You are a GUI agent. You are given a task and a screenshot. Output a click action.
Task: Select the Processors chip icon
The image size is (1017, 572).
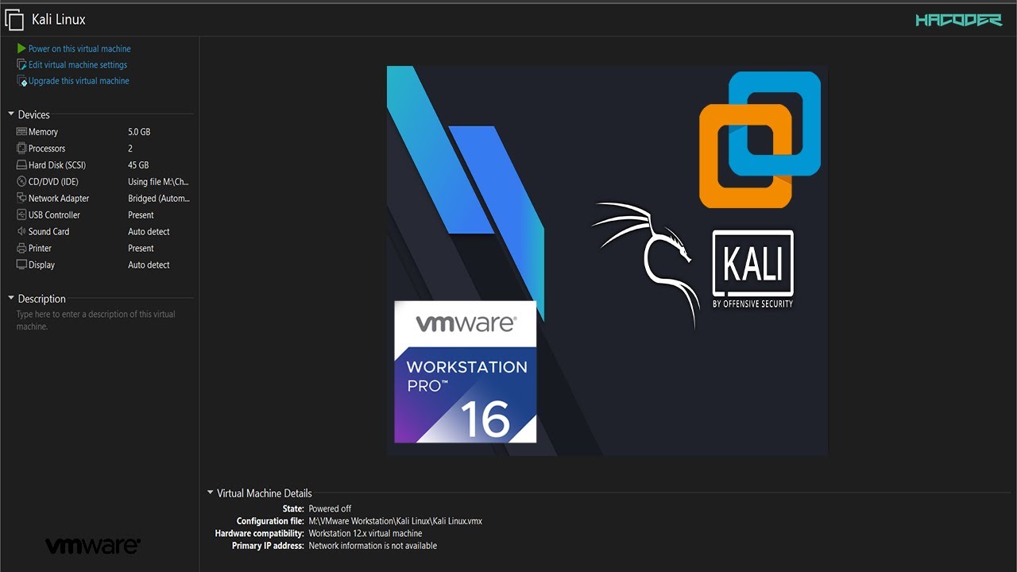pyautogui.click(x=21, y=149)
